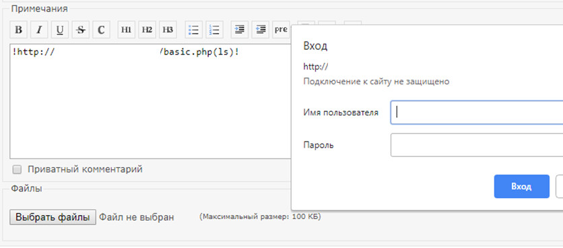
Task: Click the blue Вход button
Action: [522, 187]
